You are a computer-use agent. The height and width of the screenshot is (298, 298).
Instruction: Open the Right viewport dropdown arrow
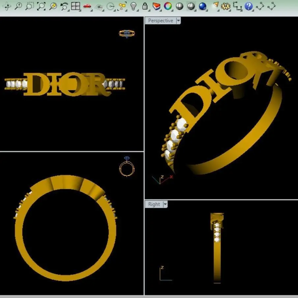pos(165,204)
